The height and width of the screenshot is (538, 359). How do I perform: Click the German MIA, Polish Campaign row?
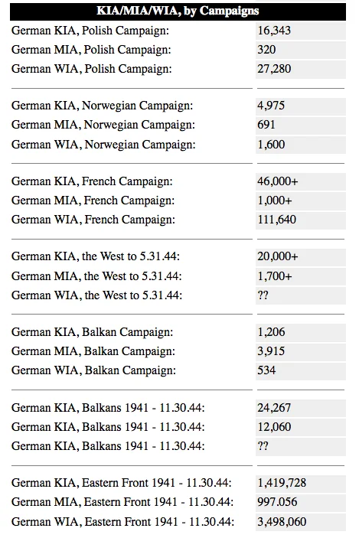(178, 50)
